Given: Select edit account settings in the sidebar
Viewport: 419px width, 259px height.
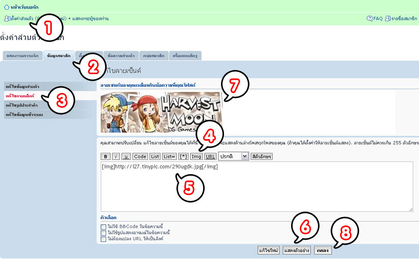Looking at the screenshot, I should pos(50,114).
